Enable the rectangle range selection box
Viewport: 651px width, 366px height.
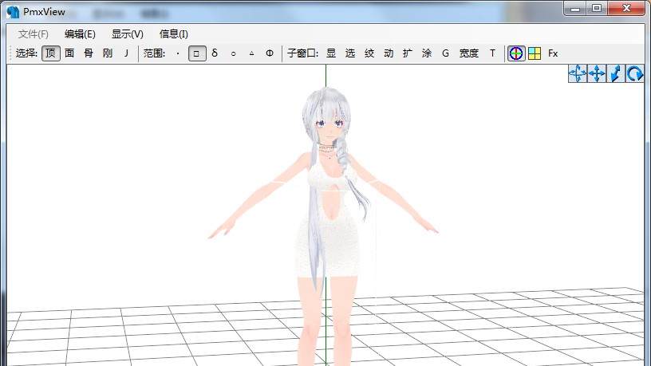196,53
